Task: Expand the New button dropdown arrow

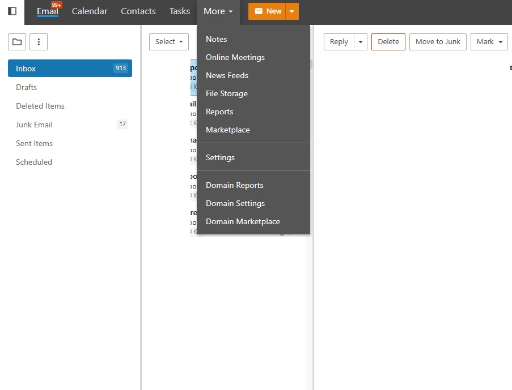Action: 292,11
